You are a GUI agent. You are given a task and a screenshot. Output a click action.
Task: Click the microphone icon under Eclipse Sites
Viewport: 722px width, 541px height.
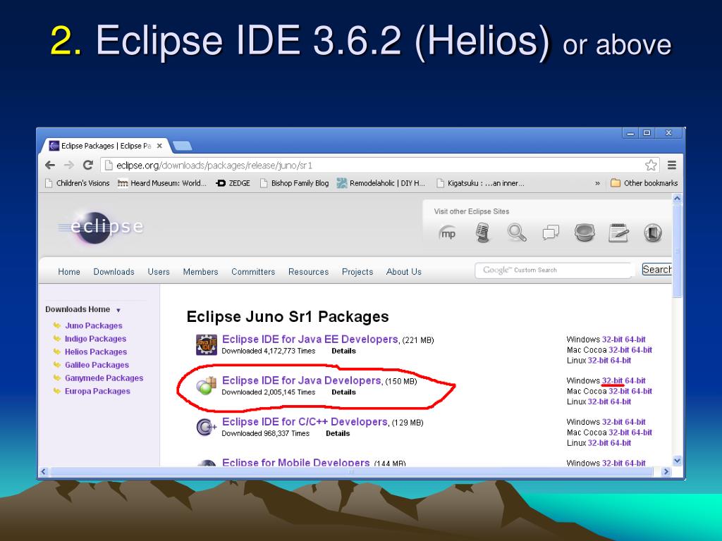[482, 232]
